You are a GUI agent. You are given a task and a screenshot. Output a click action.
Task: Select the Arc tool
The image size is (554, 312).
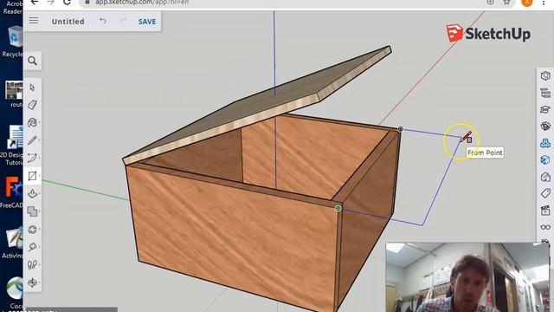(33, 158)
